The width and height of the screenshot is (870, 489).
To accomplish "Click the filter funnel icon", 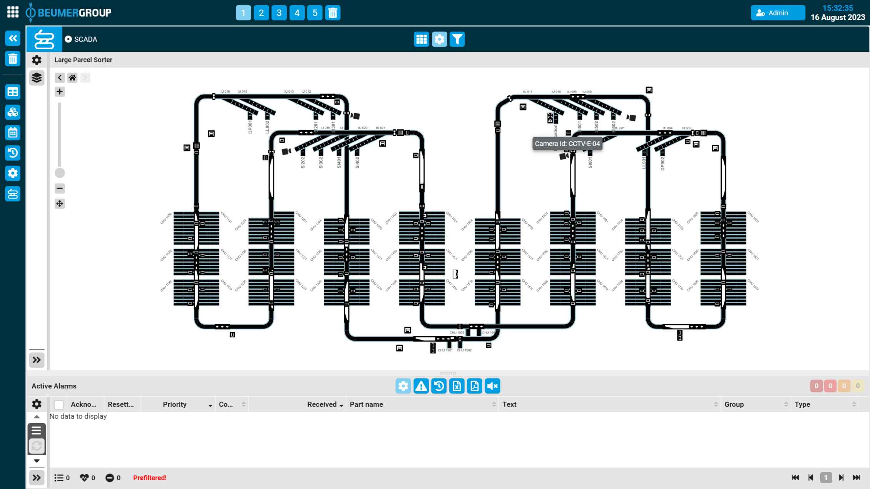I will pyautogui.click(x=457, y=39).
